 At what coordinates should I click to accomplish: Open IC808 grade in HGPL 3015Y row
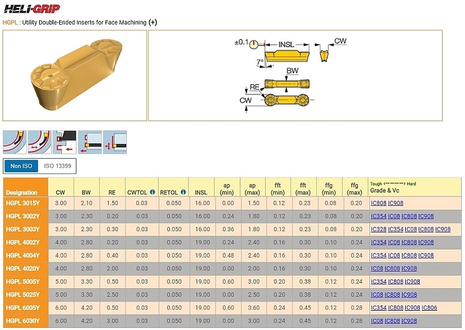tap(379, 203)
